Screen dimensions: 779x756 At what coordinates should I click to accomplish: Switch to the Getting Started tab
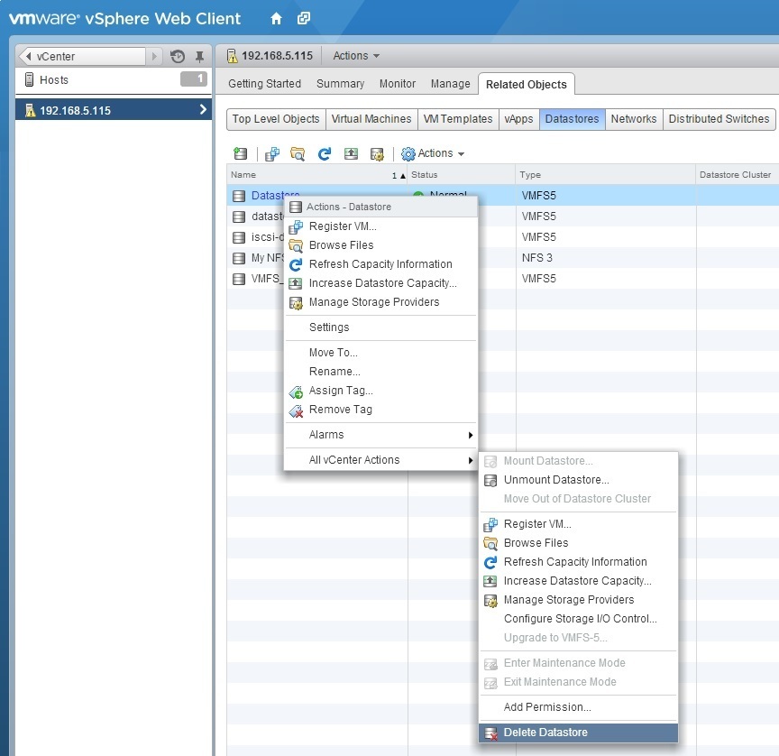point(264,84)
